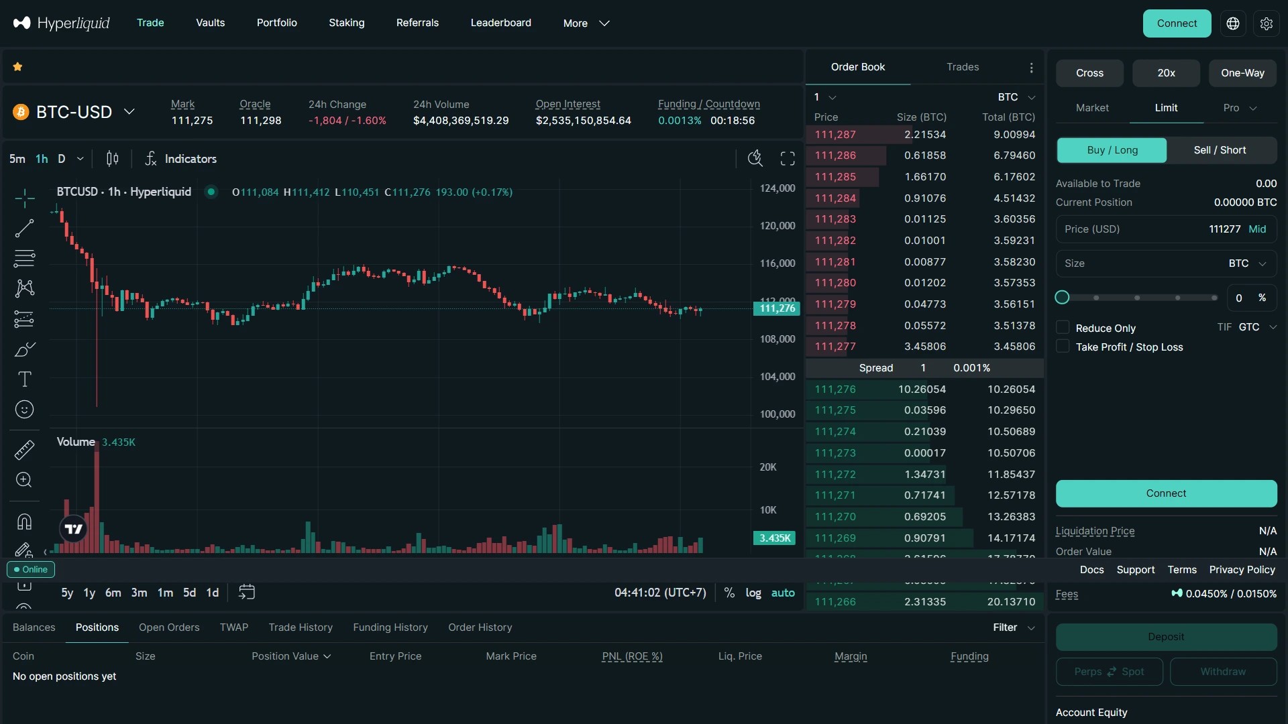
Task: Toggle log scale on the price axis
Action: tap(753, 593)
